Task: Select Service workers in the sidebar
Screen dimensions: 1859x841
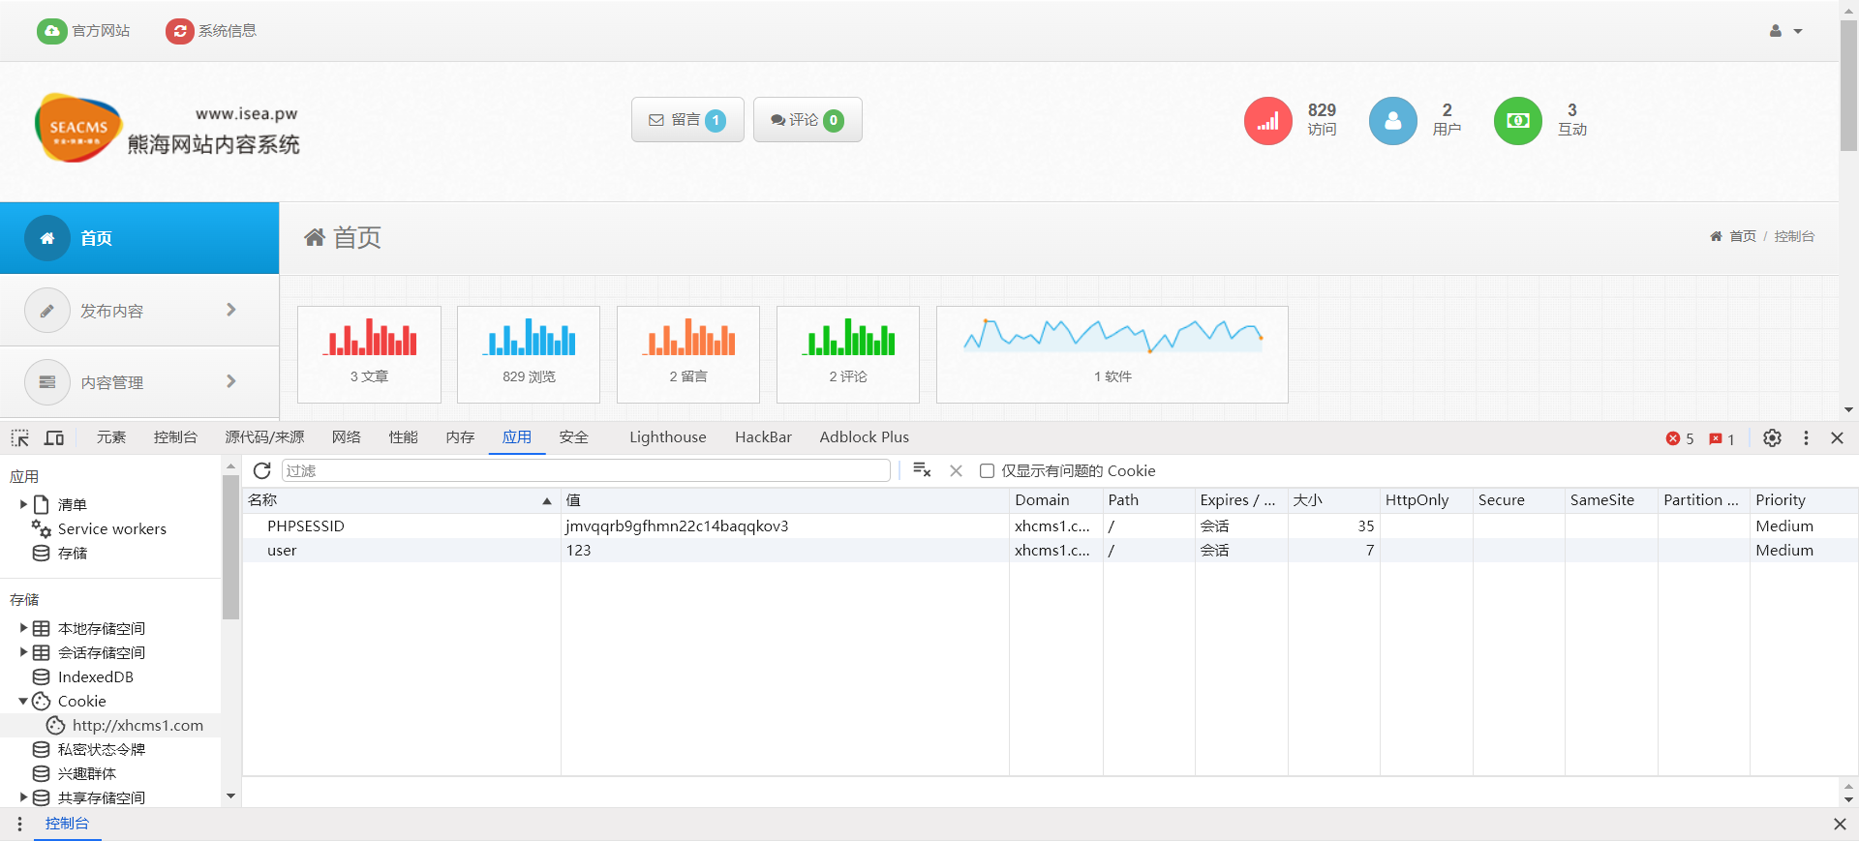Action: (x=111, y=528)
